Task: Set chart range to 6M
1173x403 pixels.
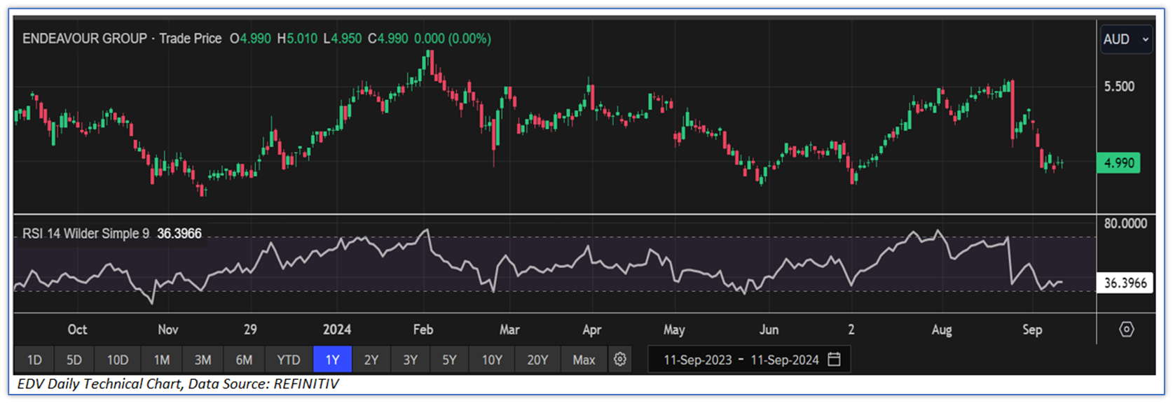Action: (x=244, y=360)
